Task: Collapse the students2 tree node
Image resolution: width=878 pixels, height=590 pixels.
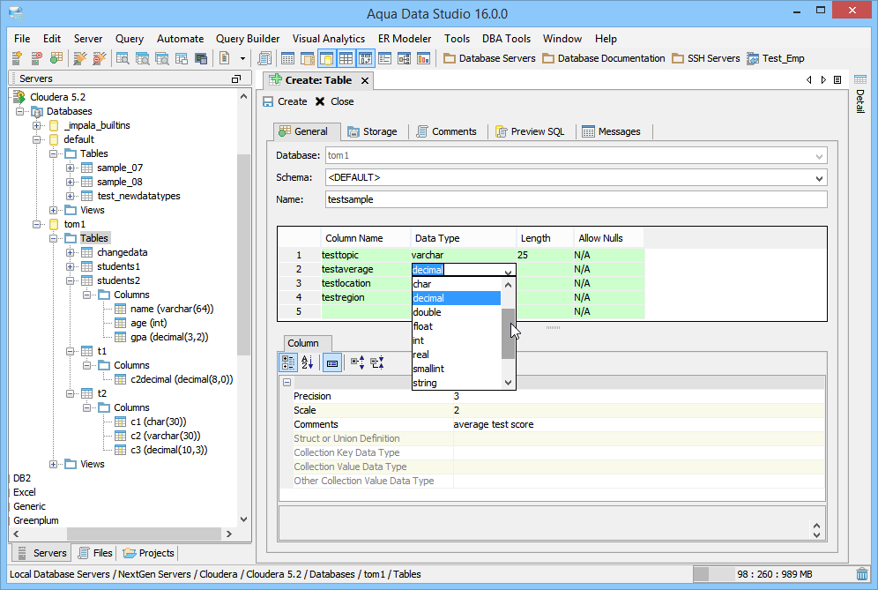Action: click(x=71, y=280)
